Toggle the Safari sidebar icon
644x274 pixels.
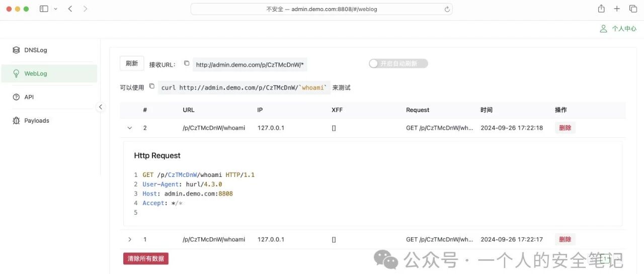pos(44,9)
